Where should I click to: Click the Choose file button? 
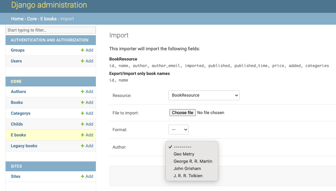point(182,112)
